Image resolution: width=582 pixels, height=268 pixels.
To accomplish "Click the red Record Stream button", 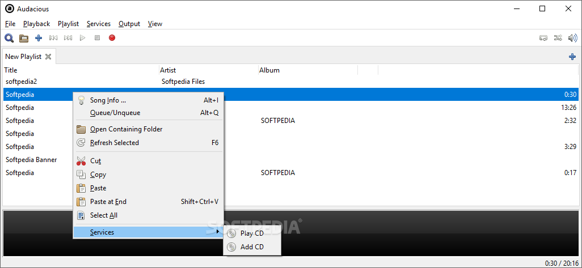I will (112, 38).
